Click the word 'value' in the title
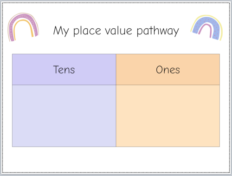The width and height of the screenshot is (232, 176). tap(119, 31)
